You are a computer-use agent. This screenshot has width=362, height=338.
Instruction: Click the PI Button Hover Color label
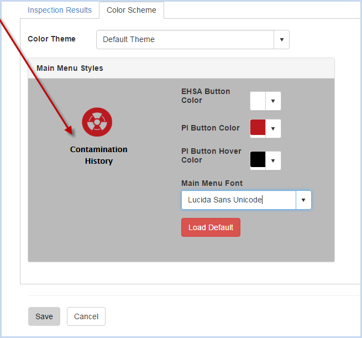point(211,155)
